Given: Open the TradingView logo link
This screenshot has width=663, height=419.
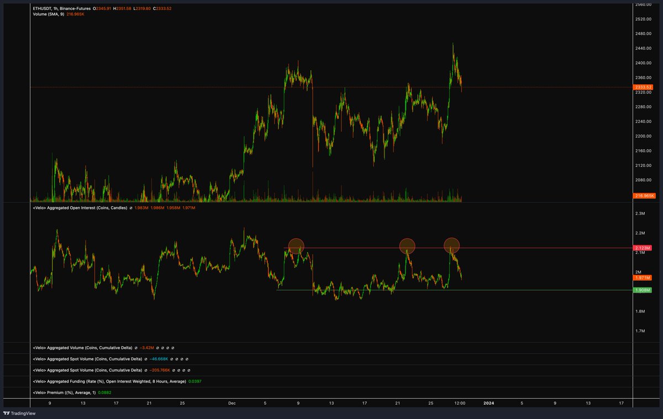Looking at the screenshot, I should tap(20, 413).
